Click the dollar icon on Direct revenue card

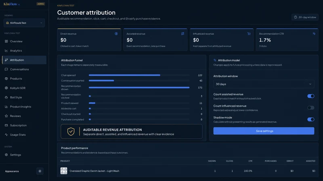coord(116,34)
